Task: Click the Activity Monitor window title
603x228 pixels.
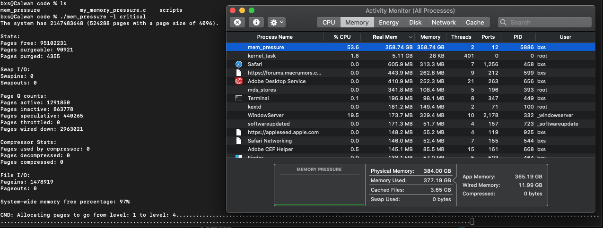Action: pos(410,10)
